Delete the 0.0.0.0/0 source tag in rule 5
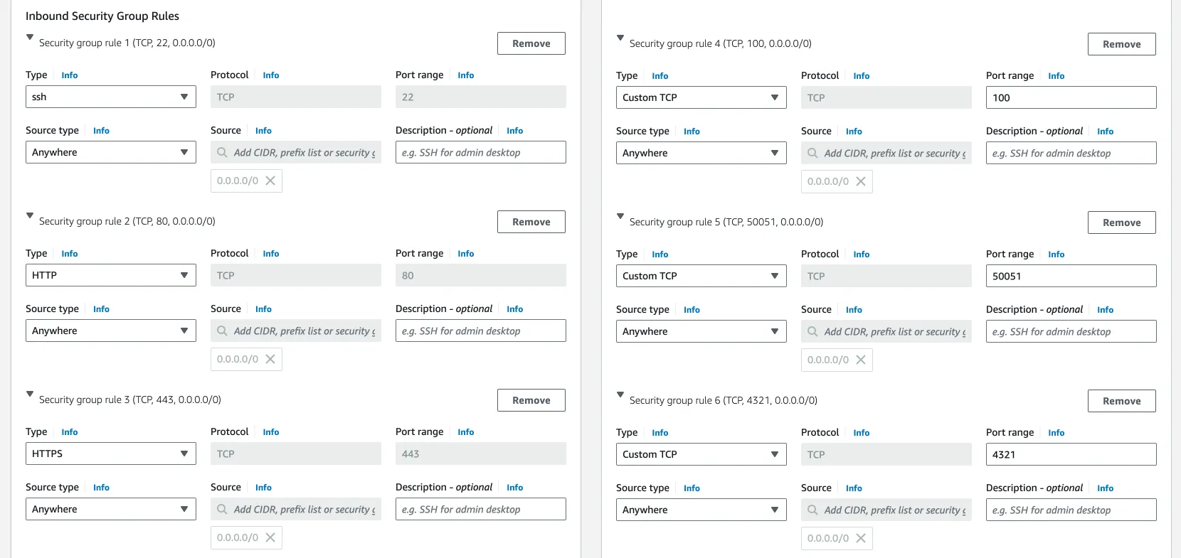Image resolution: width=1181 pixels, height=558 pixels. pyautogui.click(x=861, y=360)
